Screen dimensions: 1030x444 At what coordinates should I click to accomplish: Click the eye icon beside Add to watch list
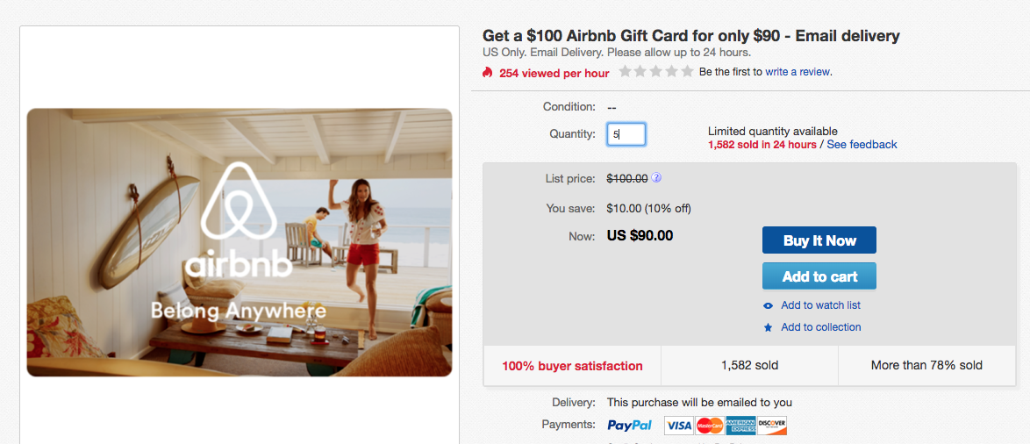(769, 305)
